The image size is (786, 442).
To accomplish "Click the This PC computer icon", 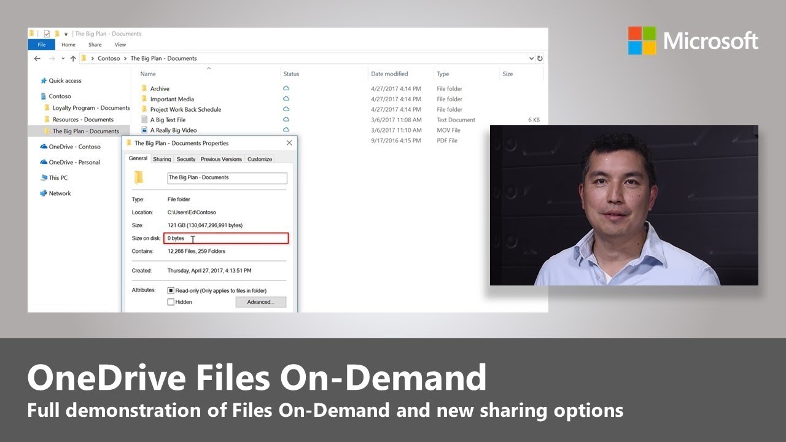I will [44, 178].
